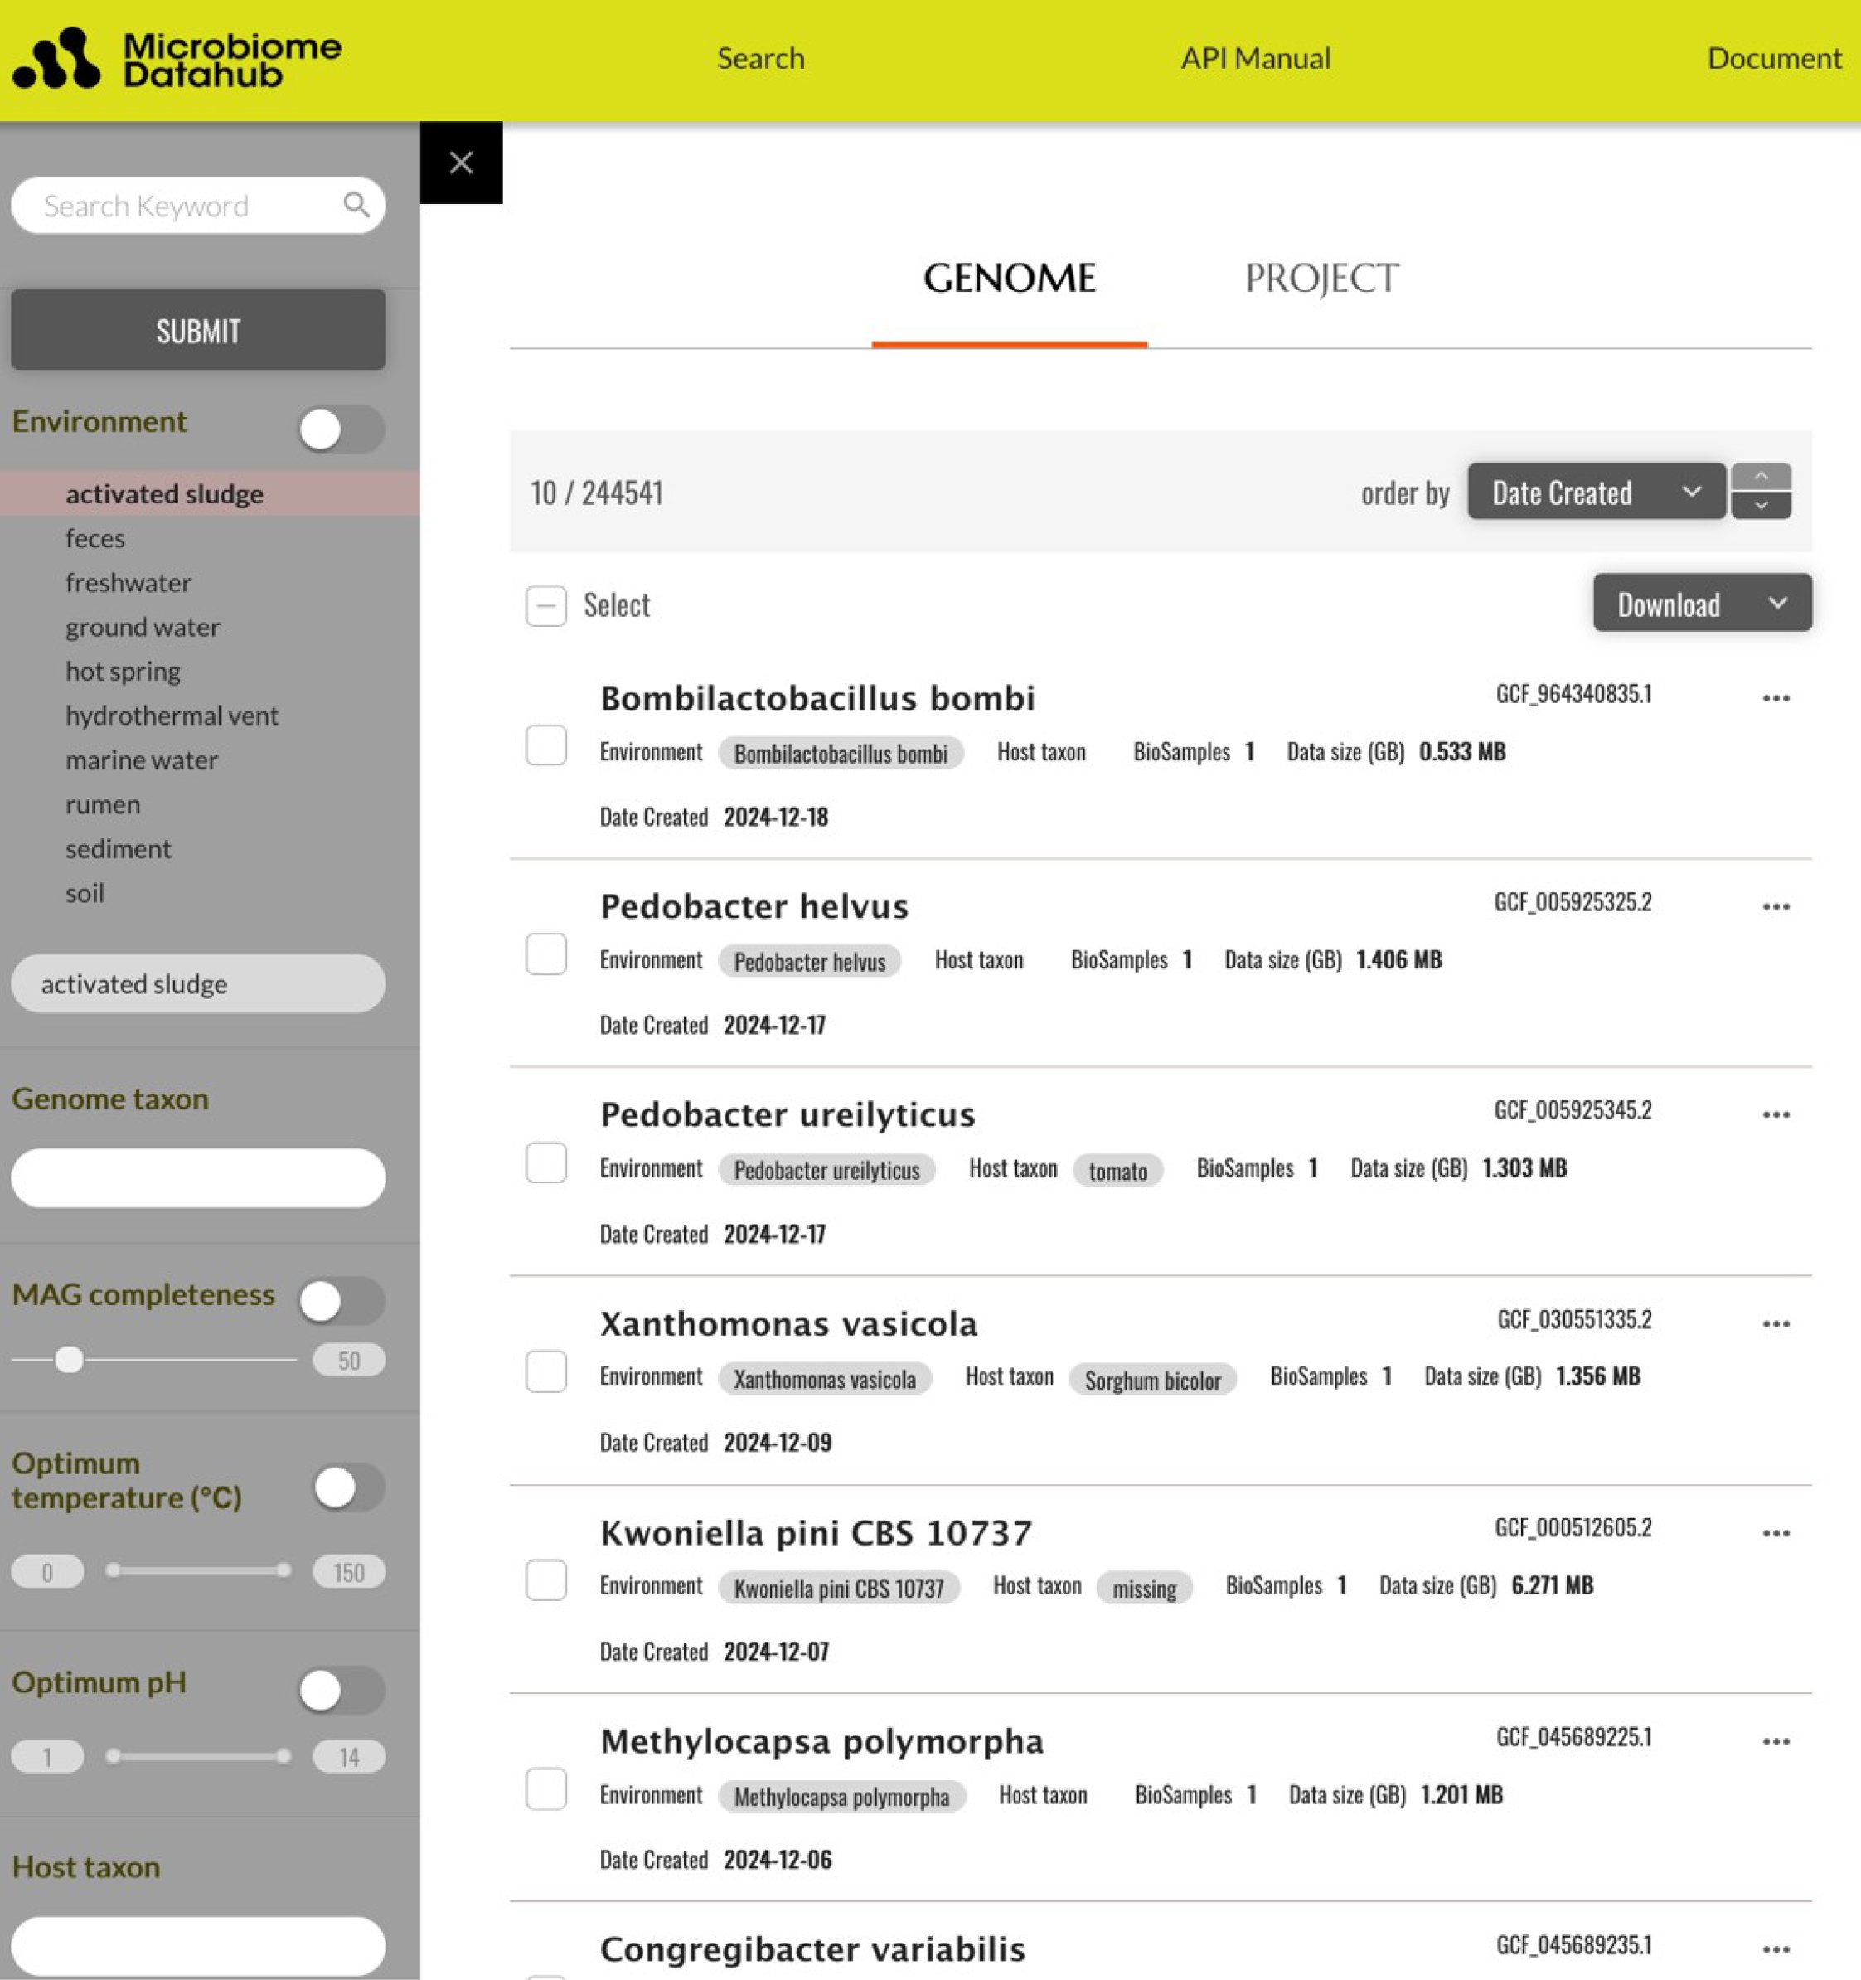Close the filter sidebar with the X

pos(461,163)
